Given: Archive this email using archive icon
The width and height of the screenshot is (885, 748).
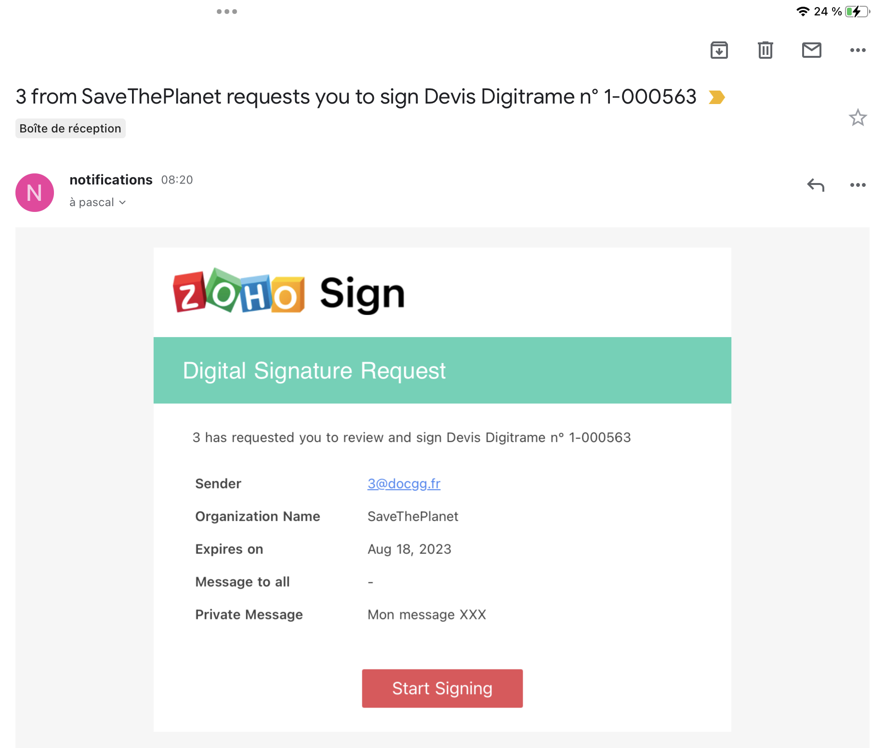Looking at the screenshot, I should click(x=719, y=50).
